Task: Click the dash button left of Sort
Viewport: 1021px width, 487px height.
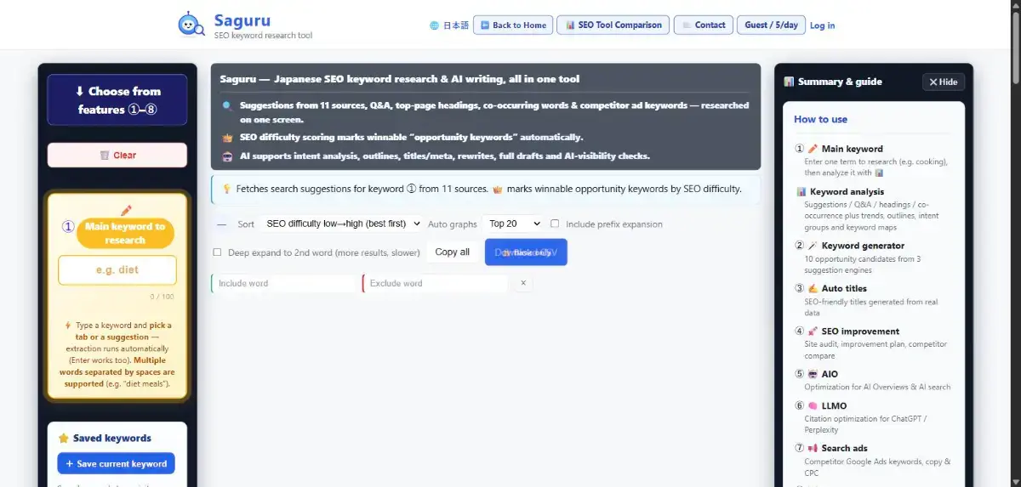Action: [222, 224]
